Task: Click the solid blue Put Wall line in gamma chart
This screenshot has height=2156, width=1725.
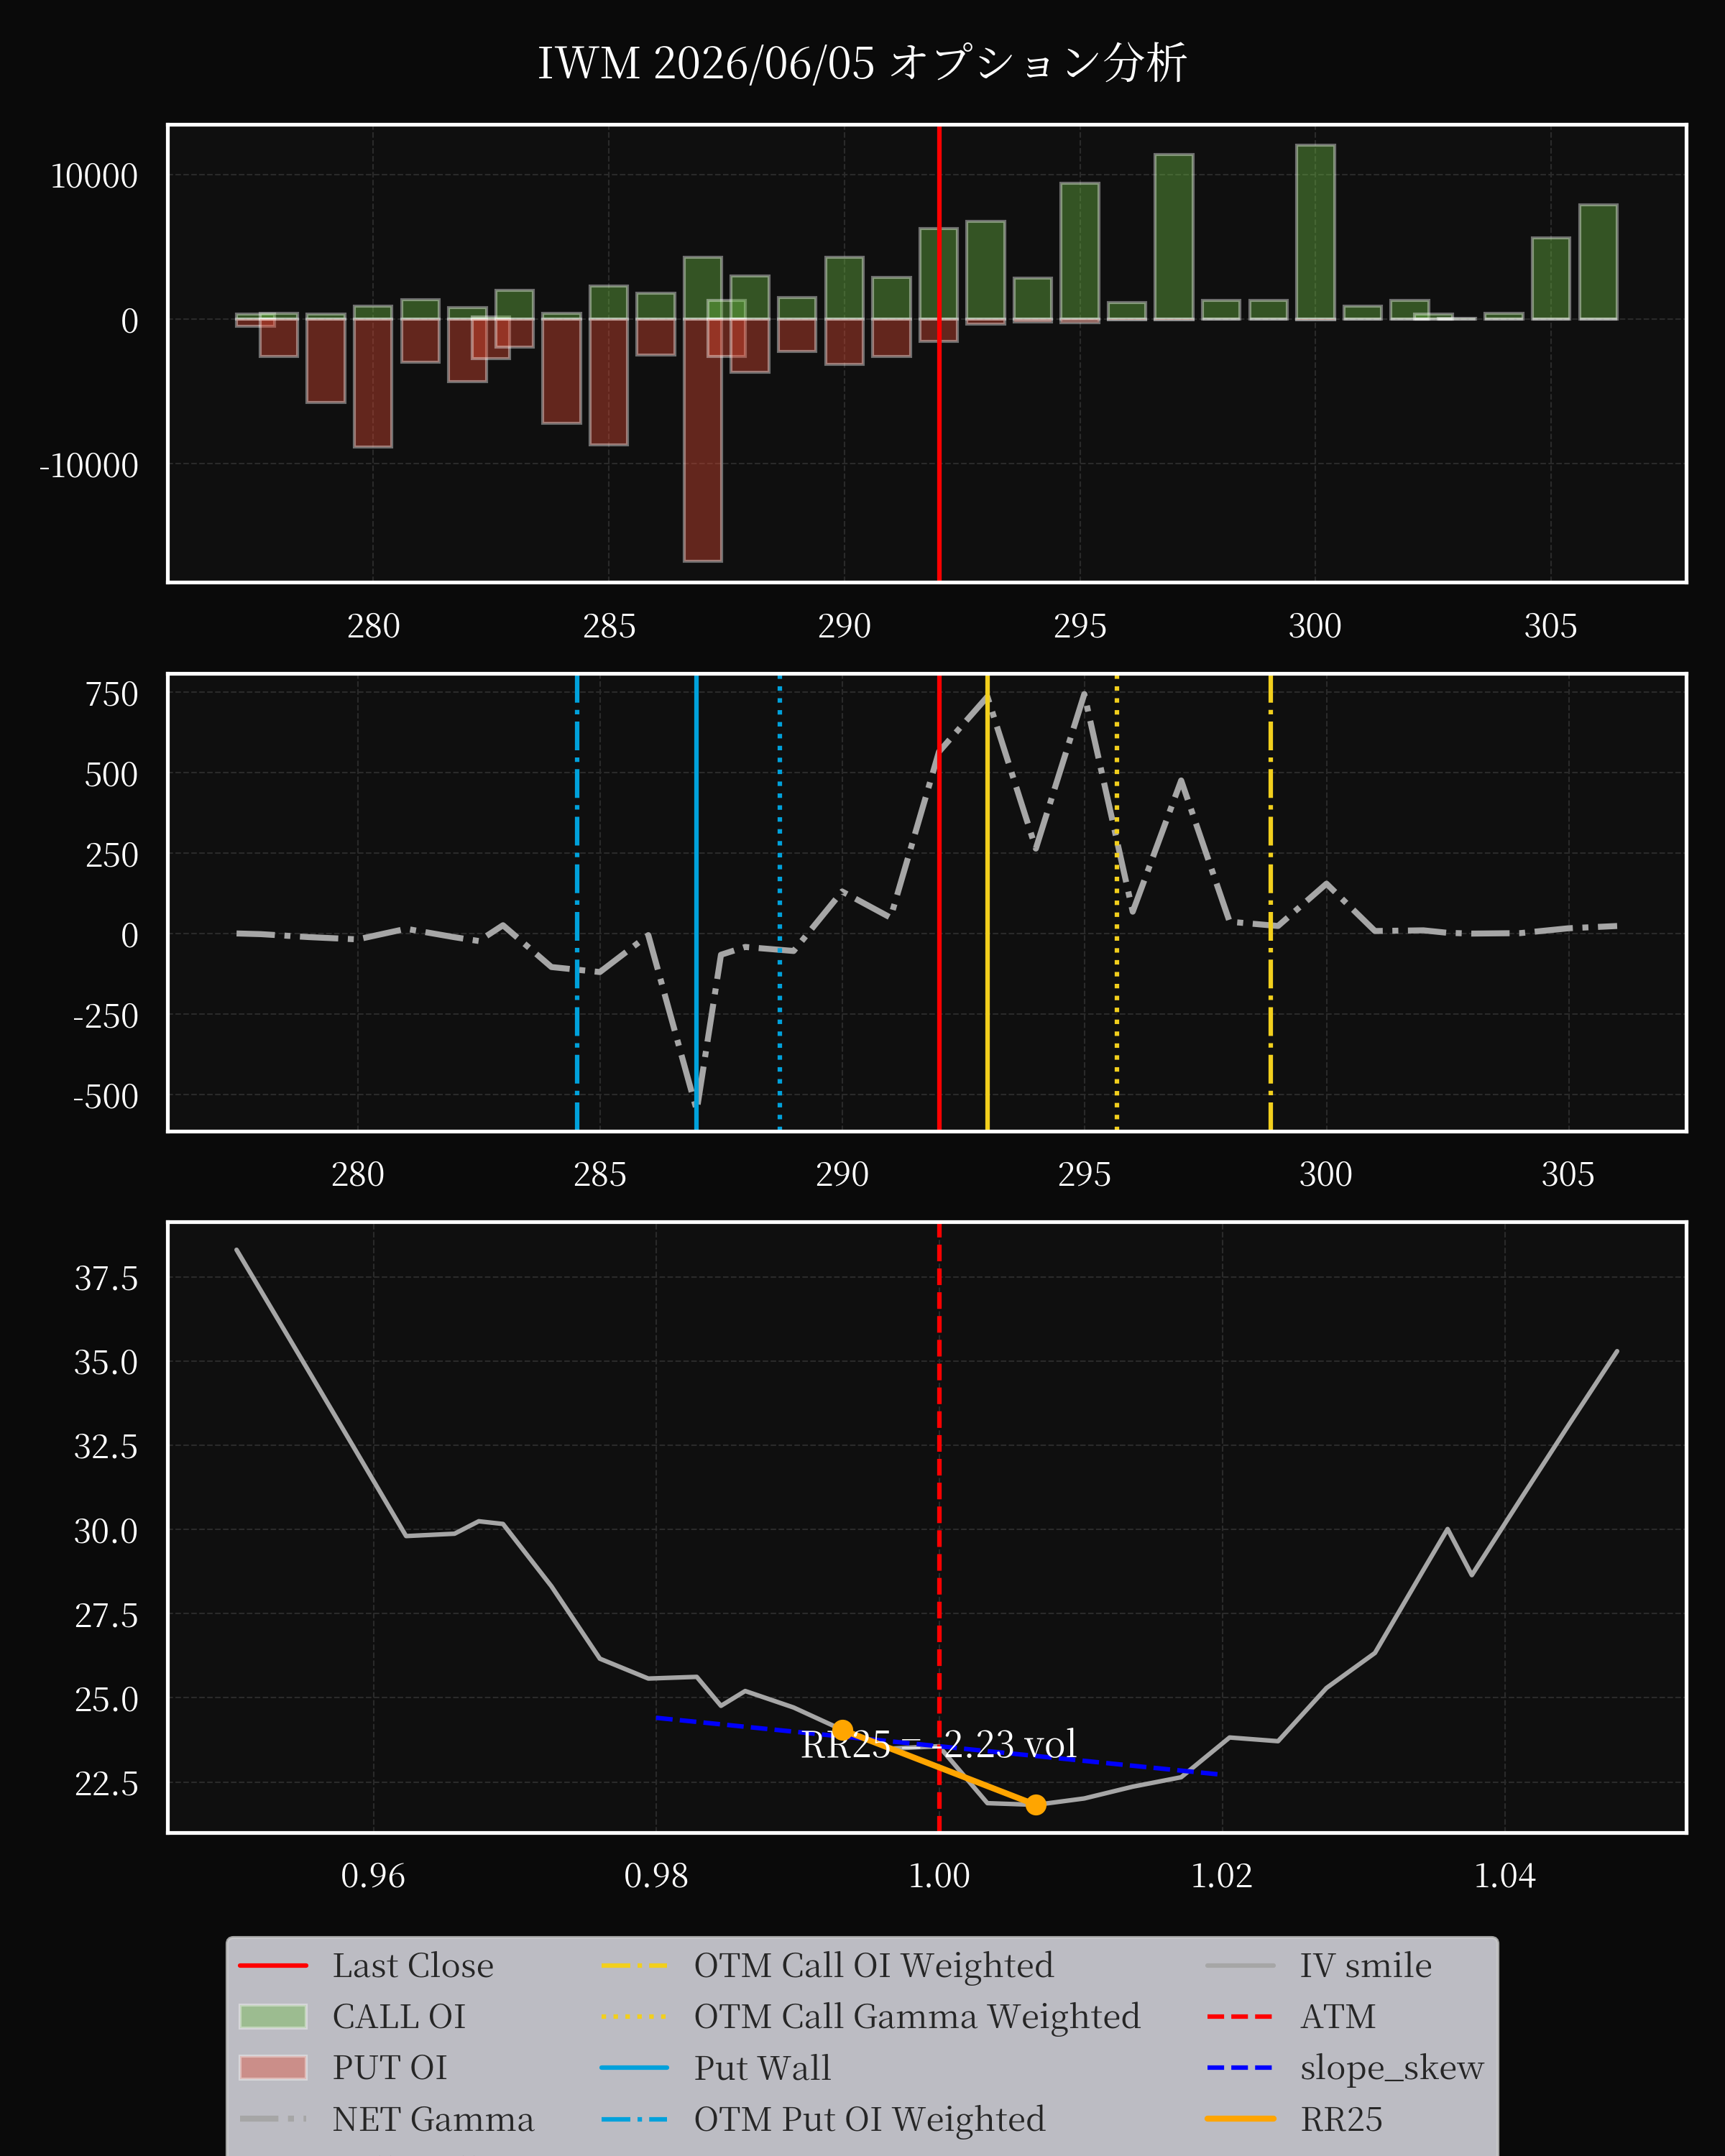Action: [696, 903]
